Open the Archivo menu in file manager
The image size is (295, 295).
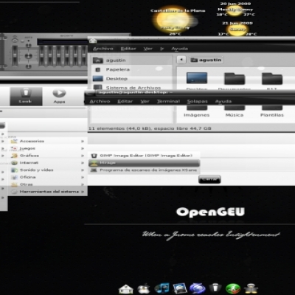103,49
